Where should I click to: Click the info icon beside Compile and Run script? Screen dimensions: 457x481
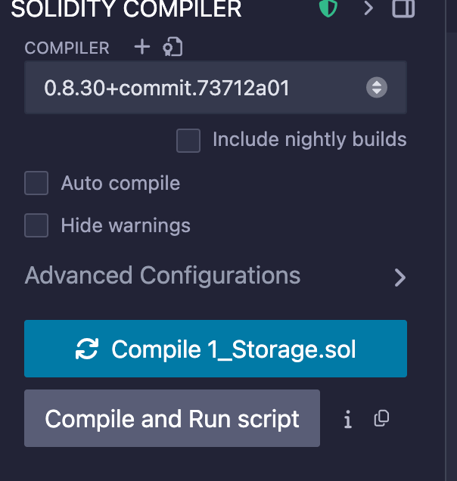click(x=347, y=419)
